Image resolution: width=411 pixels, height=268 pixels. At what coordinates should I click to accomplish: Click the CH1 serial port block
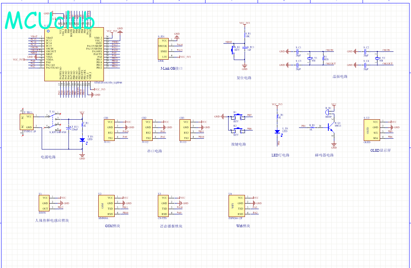click(109, 130)
